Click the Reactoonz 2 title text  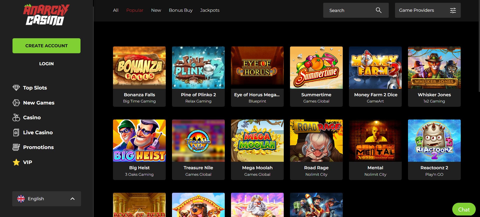pyautogui.click(x=434, y=168)
